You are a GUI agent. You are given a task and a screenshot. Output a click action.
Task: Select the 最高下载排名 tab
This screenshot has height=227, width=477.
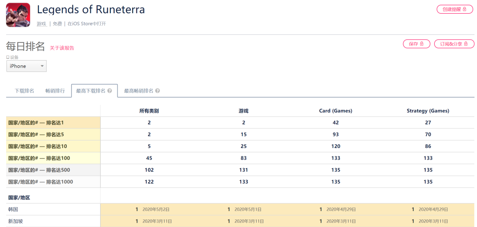pos(95,91)
